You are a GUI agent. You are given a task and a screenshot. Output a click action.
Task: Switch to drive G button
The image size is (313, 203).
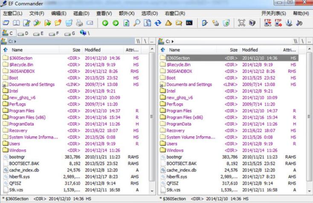tap(70, 34)
